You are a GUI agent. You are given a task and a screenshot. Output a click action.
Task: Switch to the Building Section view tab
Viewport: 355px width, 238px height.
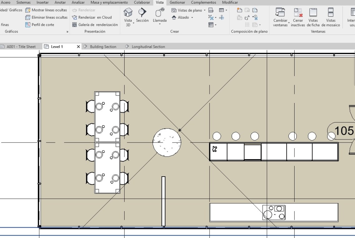[103, 47]
